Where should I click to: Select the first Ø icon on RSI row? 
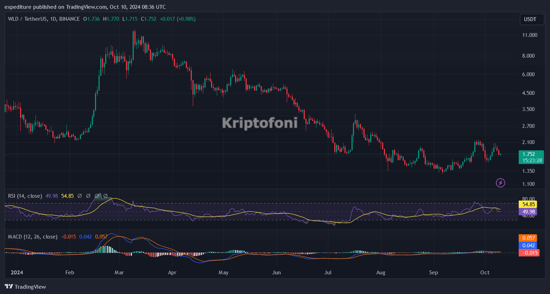(79, 196)
